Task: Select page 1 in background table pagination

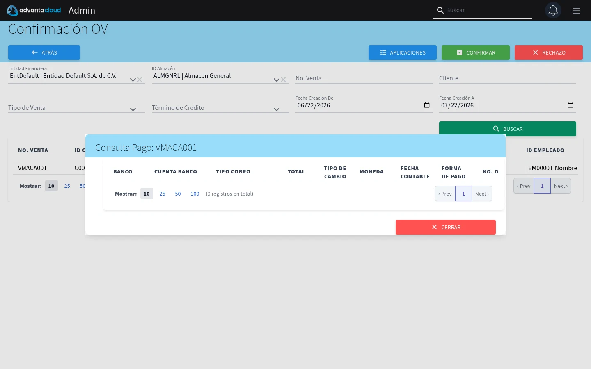Action: coord(542,186)
